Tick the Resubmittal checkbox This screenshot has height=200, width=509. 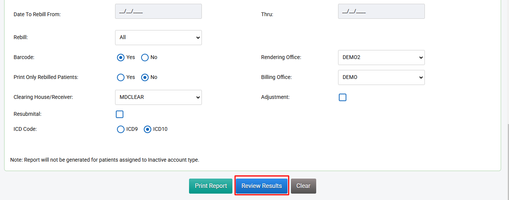tap(120, 114)
